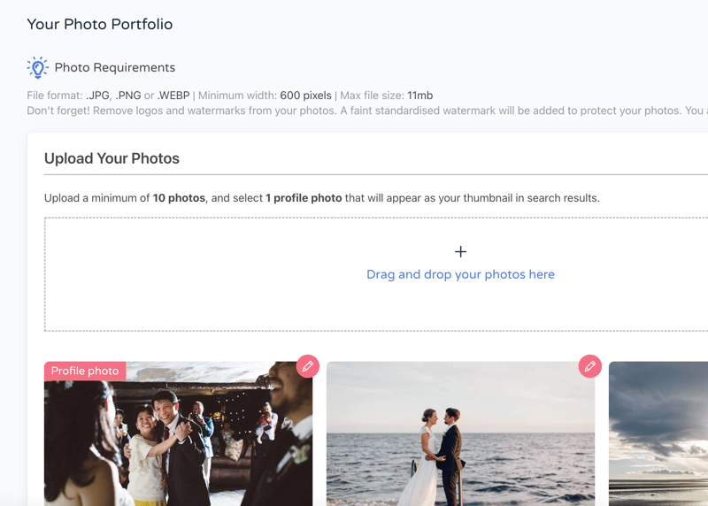Screen dimensions: 708x506
Task: Select the dancing couple reception photo
Action: tap(179, 433)
